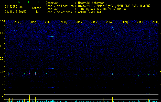This screenshot has width=161, height=102.
Task: Click the 2100 time axis label
Action: [155, 22]
